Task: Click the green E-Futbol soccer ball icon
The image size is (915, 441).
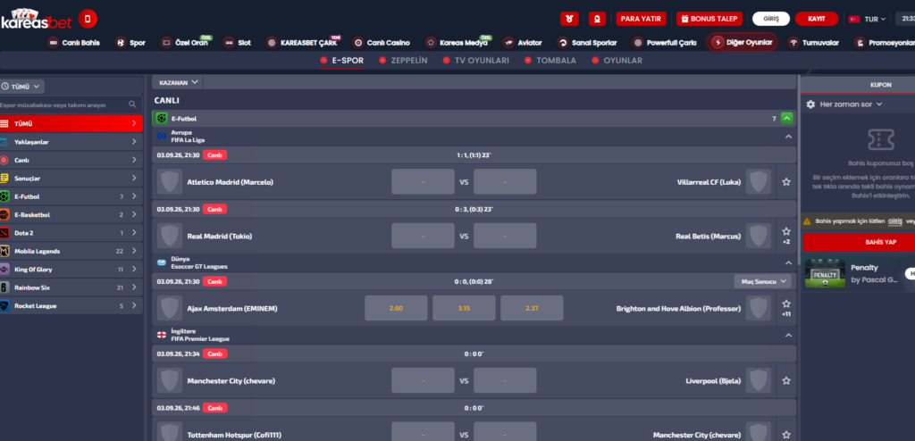Action: [162, 119]
